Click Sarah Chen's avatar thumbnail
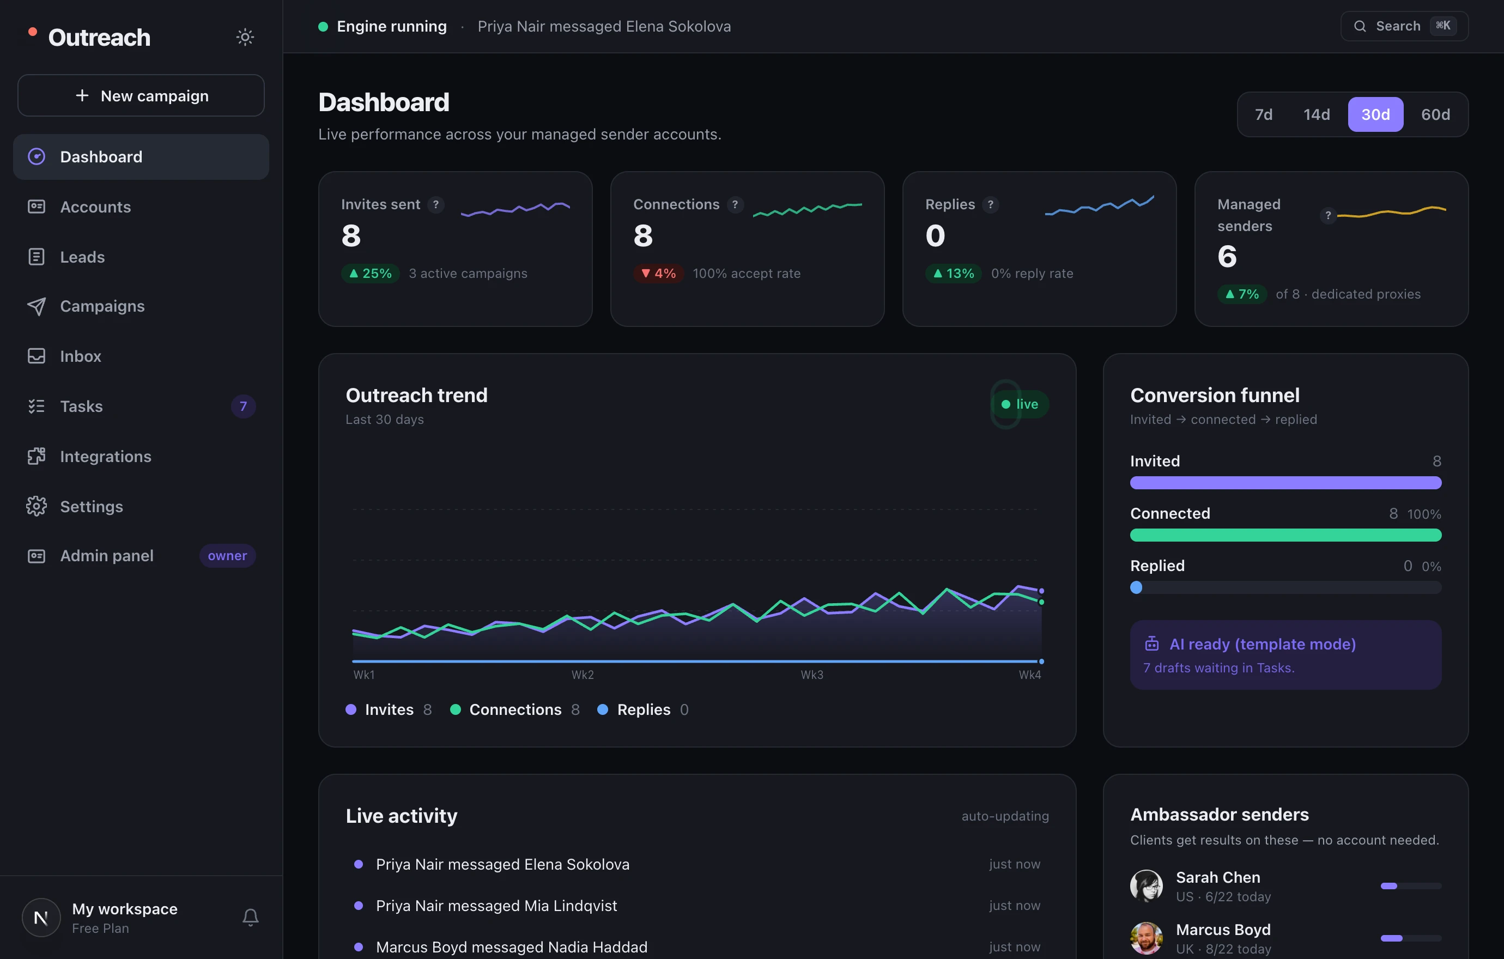 (1146, 885)
